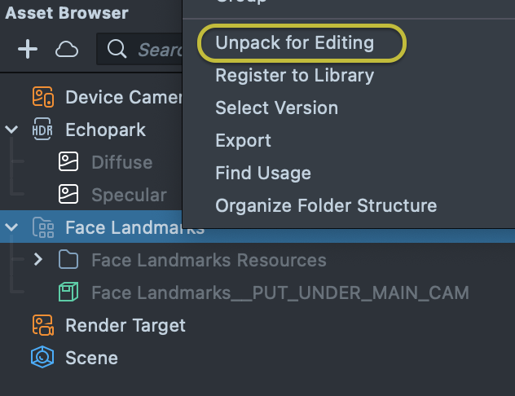
Task: Choose Unpack for Editing
Action: tap(294, 42)
